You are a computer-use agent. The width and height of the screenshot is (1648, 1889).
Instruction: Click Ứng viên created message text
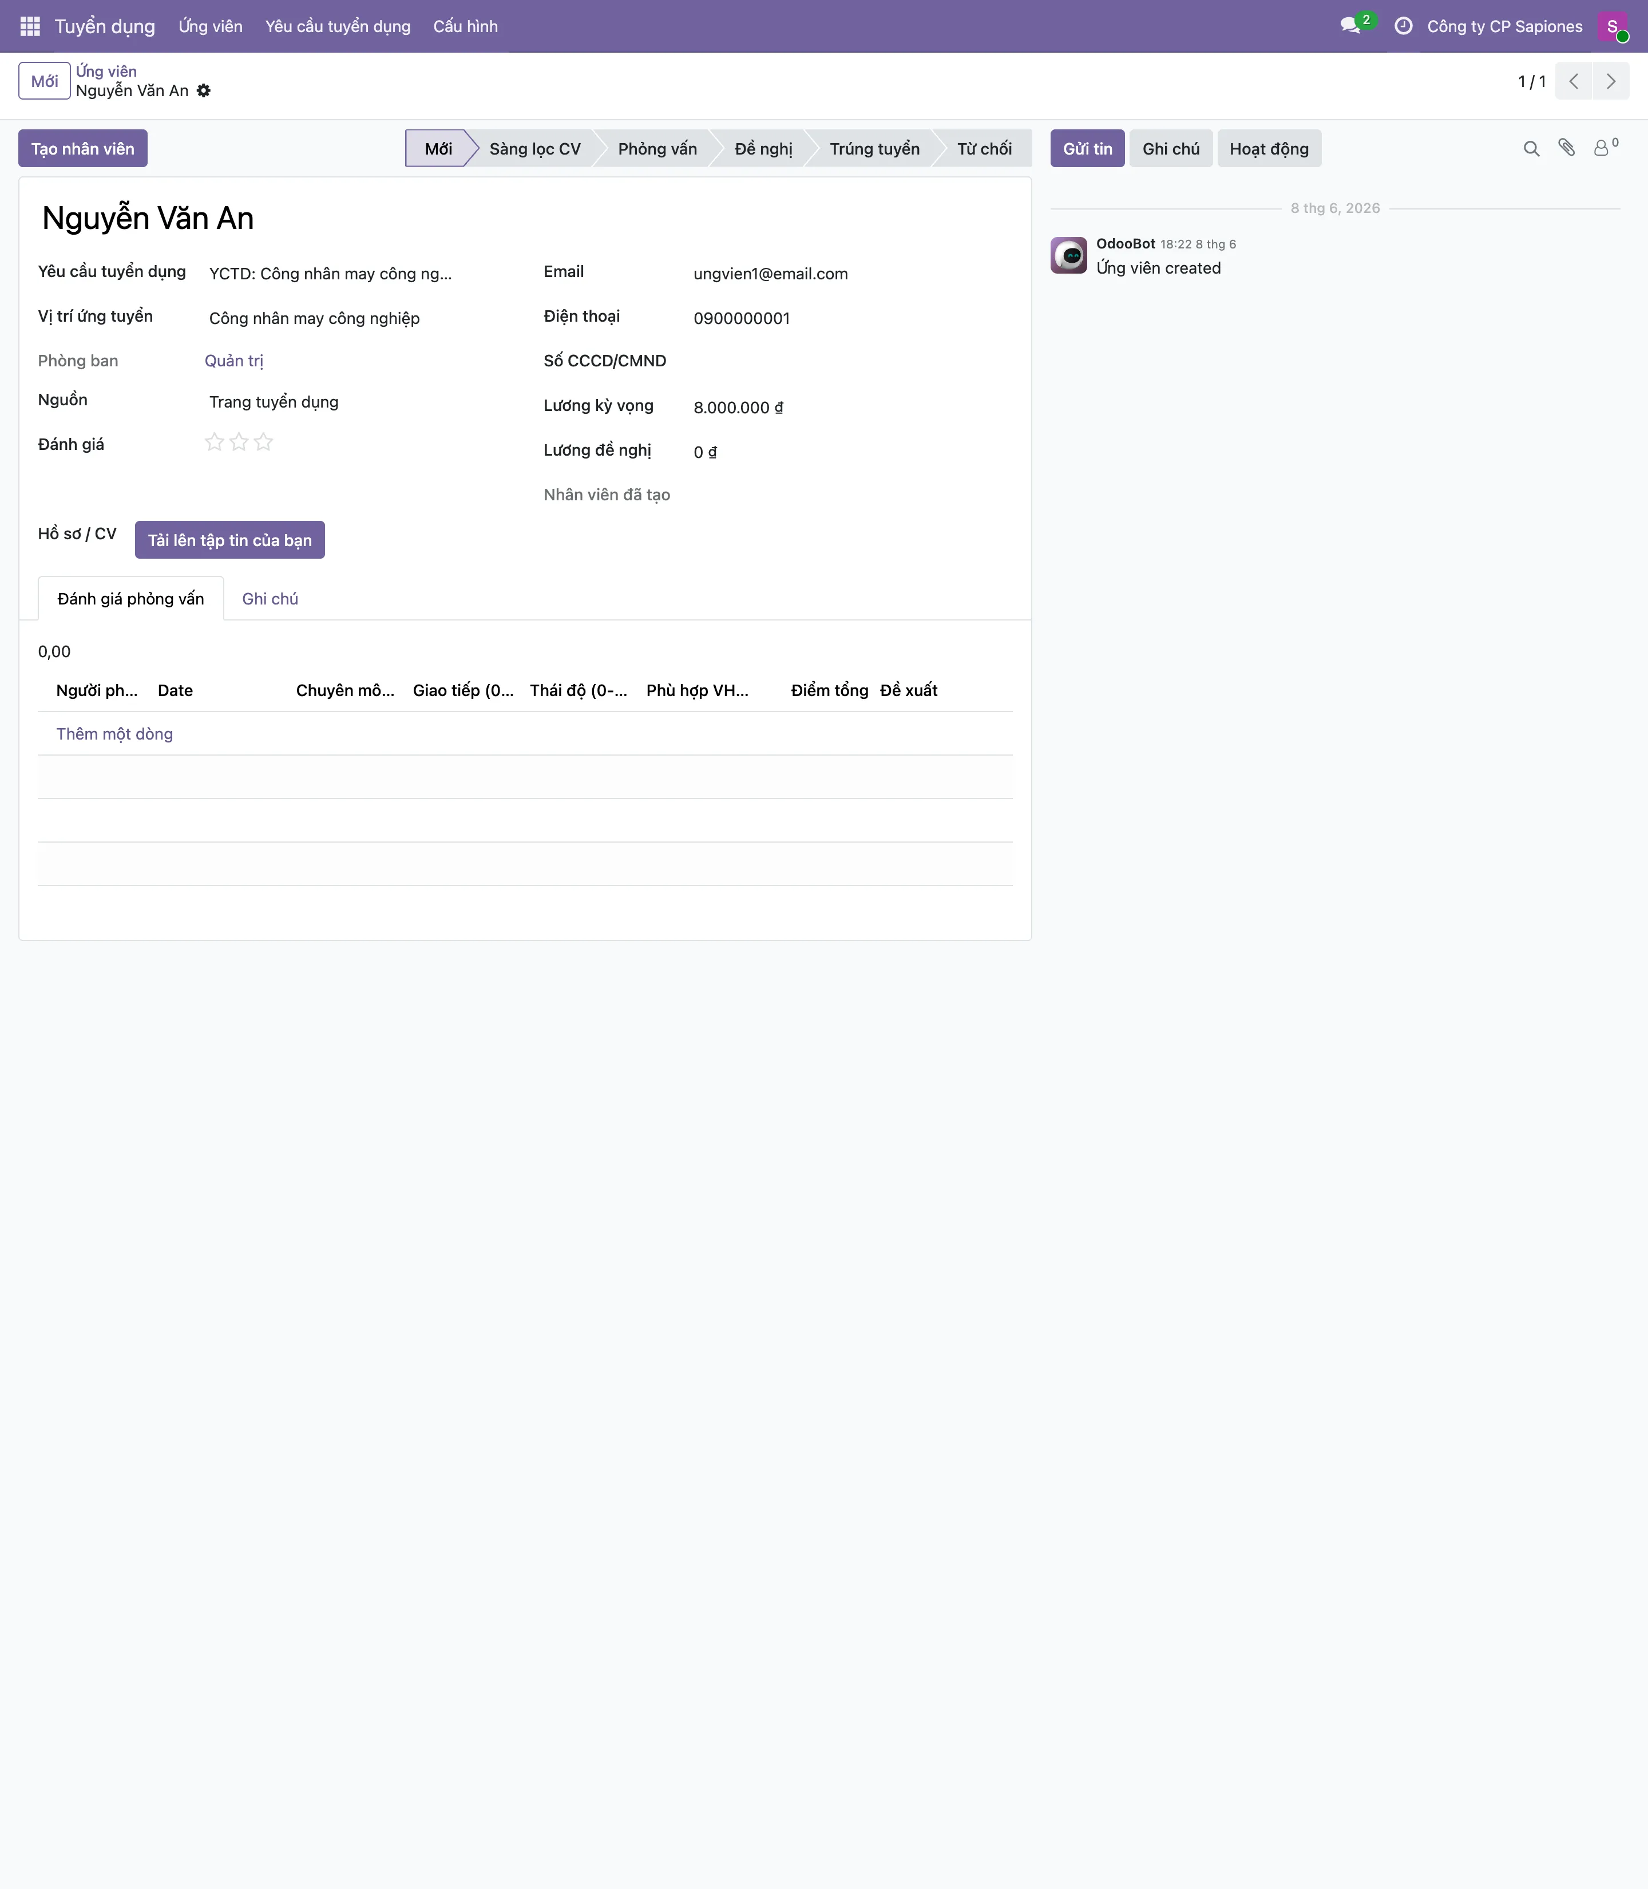pyautogui.click(x=1159, y=268)
